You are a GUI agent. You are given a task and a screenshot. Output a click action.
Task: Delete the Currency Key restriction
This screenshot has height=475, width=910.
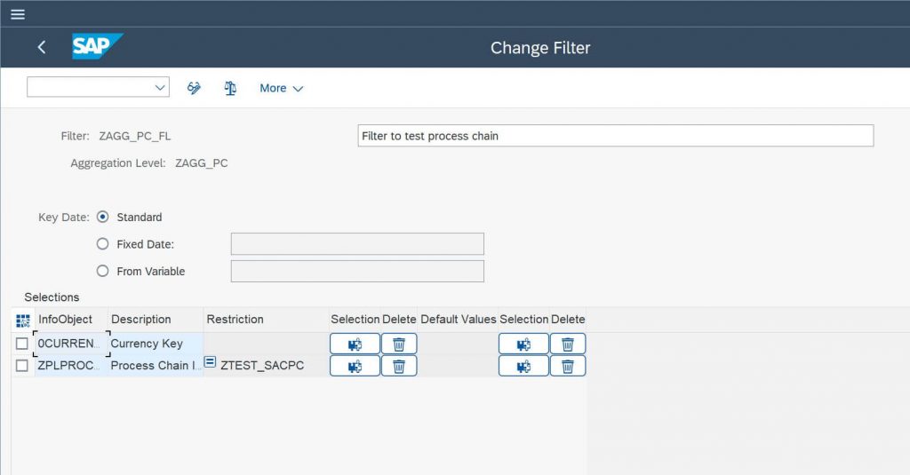[x=399, y=344]
